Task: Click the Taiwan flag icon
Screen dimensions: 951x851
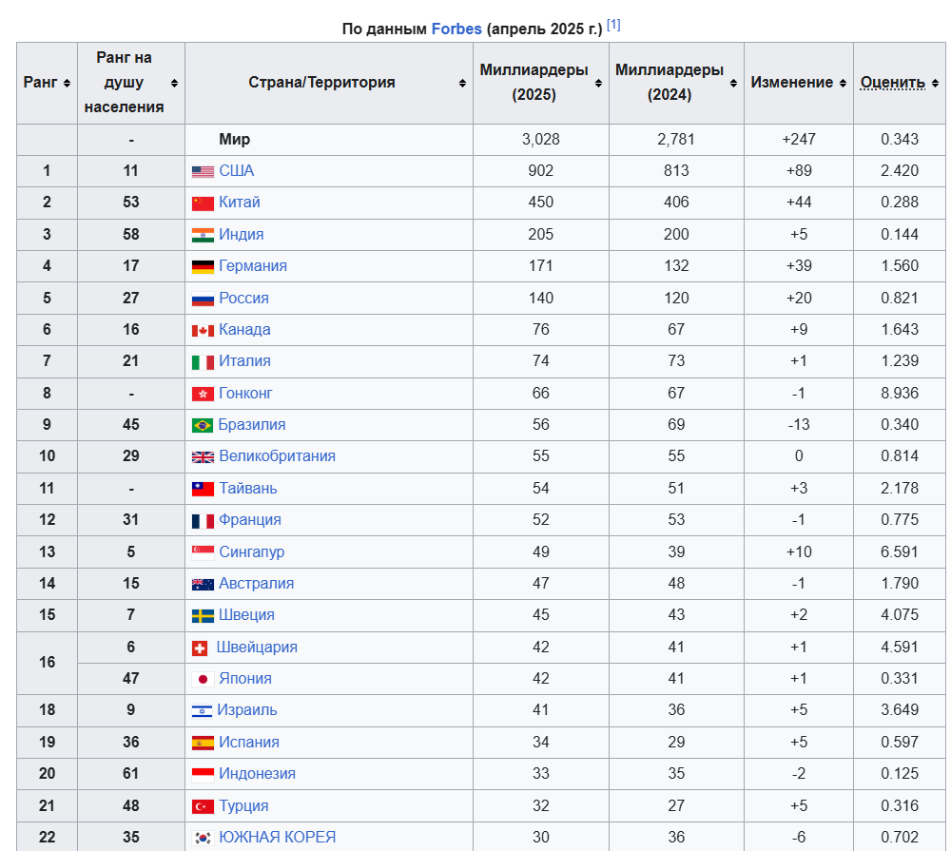Action: point(203,489)
